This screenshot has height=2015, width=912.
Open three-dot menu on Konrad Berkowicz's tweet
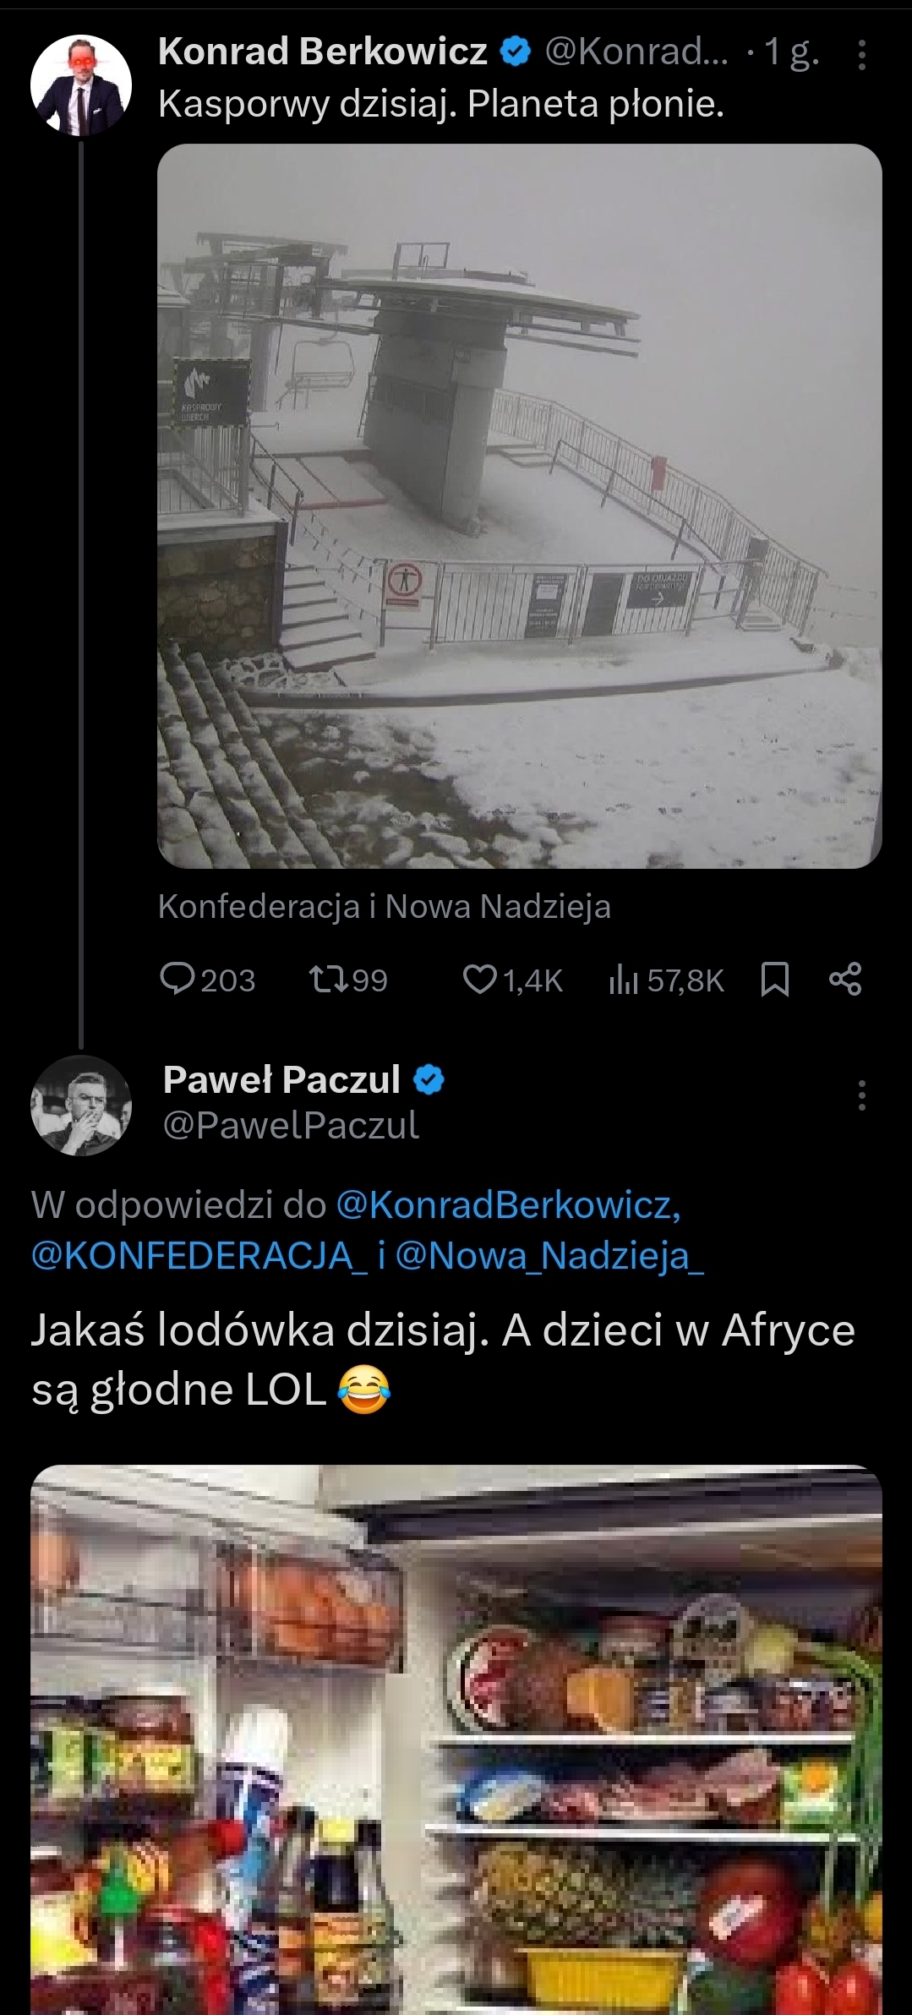pos(861,55)
